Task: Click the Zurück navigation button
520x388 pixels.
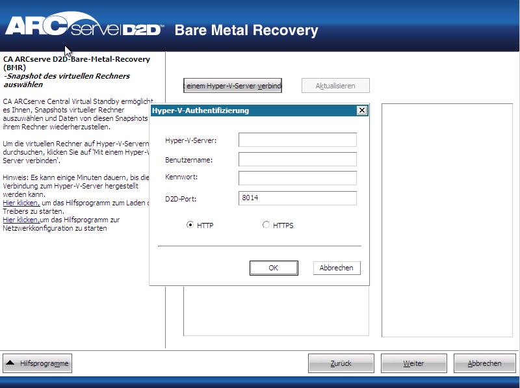Action: 341,363
